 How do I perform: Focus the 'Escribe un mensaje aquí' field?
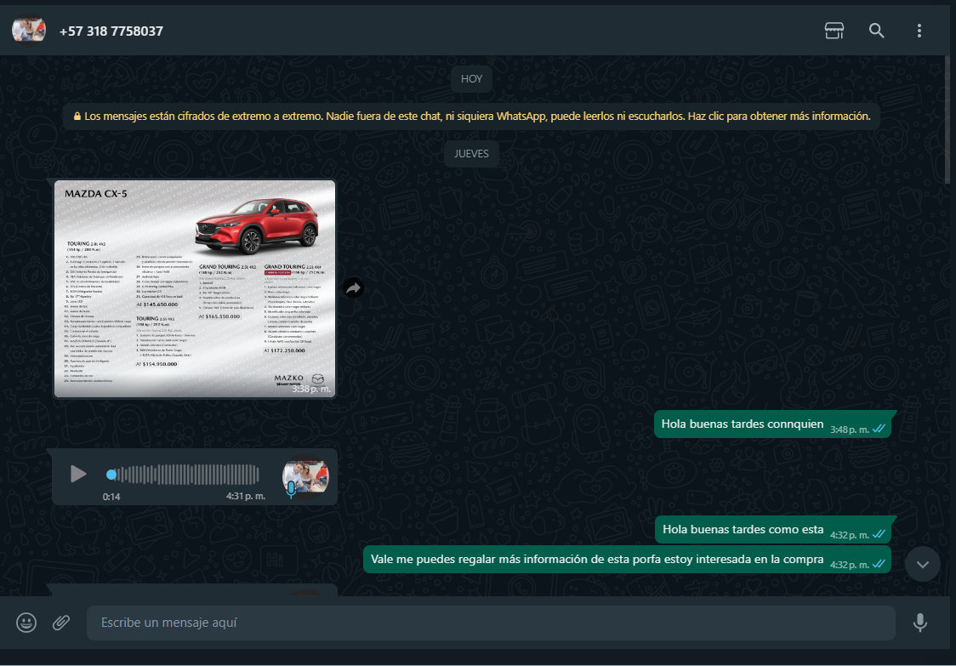[x=491, y=623]
